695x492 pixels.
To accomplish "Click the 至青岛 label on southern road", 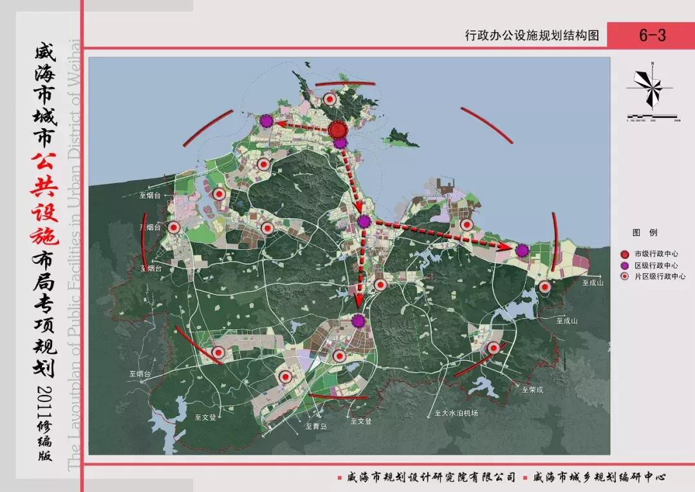I will point(315,426).
